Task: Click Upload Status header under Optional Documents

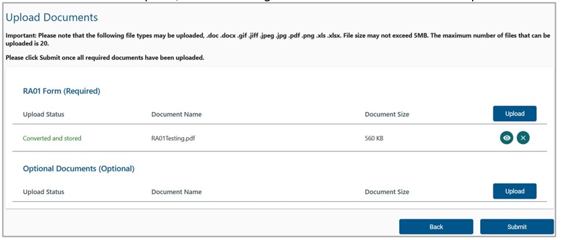Action: pos(43,191)
